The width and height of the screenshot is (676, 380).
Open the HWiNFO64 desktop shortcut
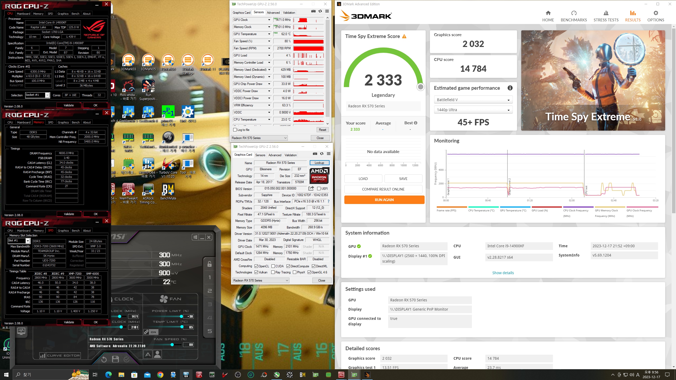(x=148, y=168)
